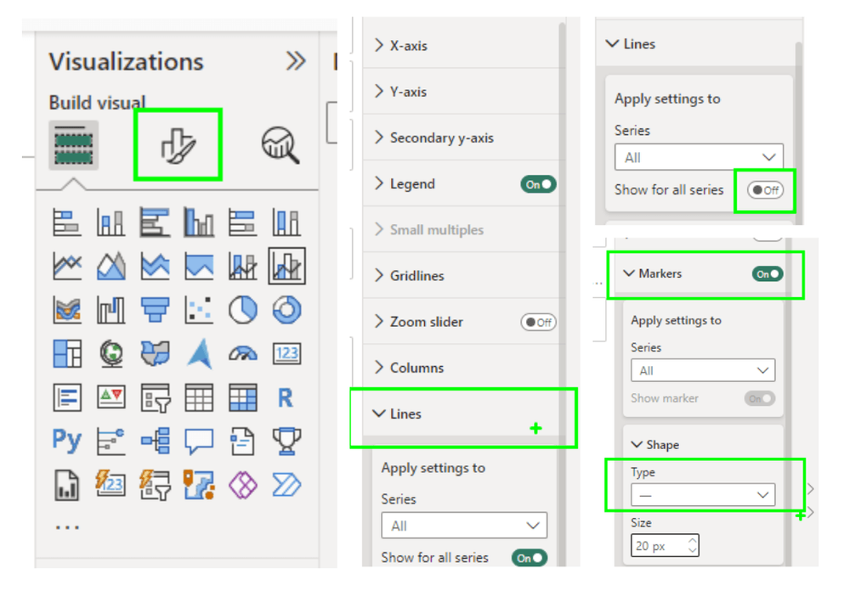Turn off the Legend toggle
The width and height of the screenshot is (850, 591).
[x=538, y=184]
